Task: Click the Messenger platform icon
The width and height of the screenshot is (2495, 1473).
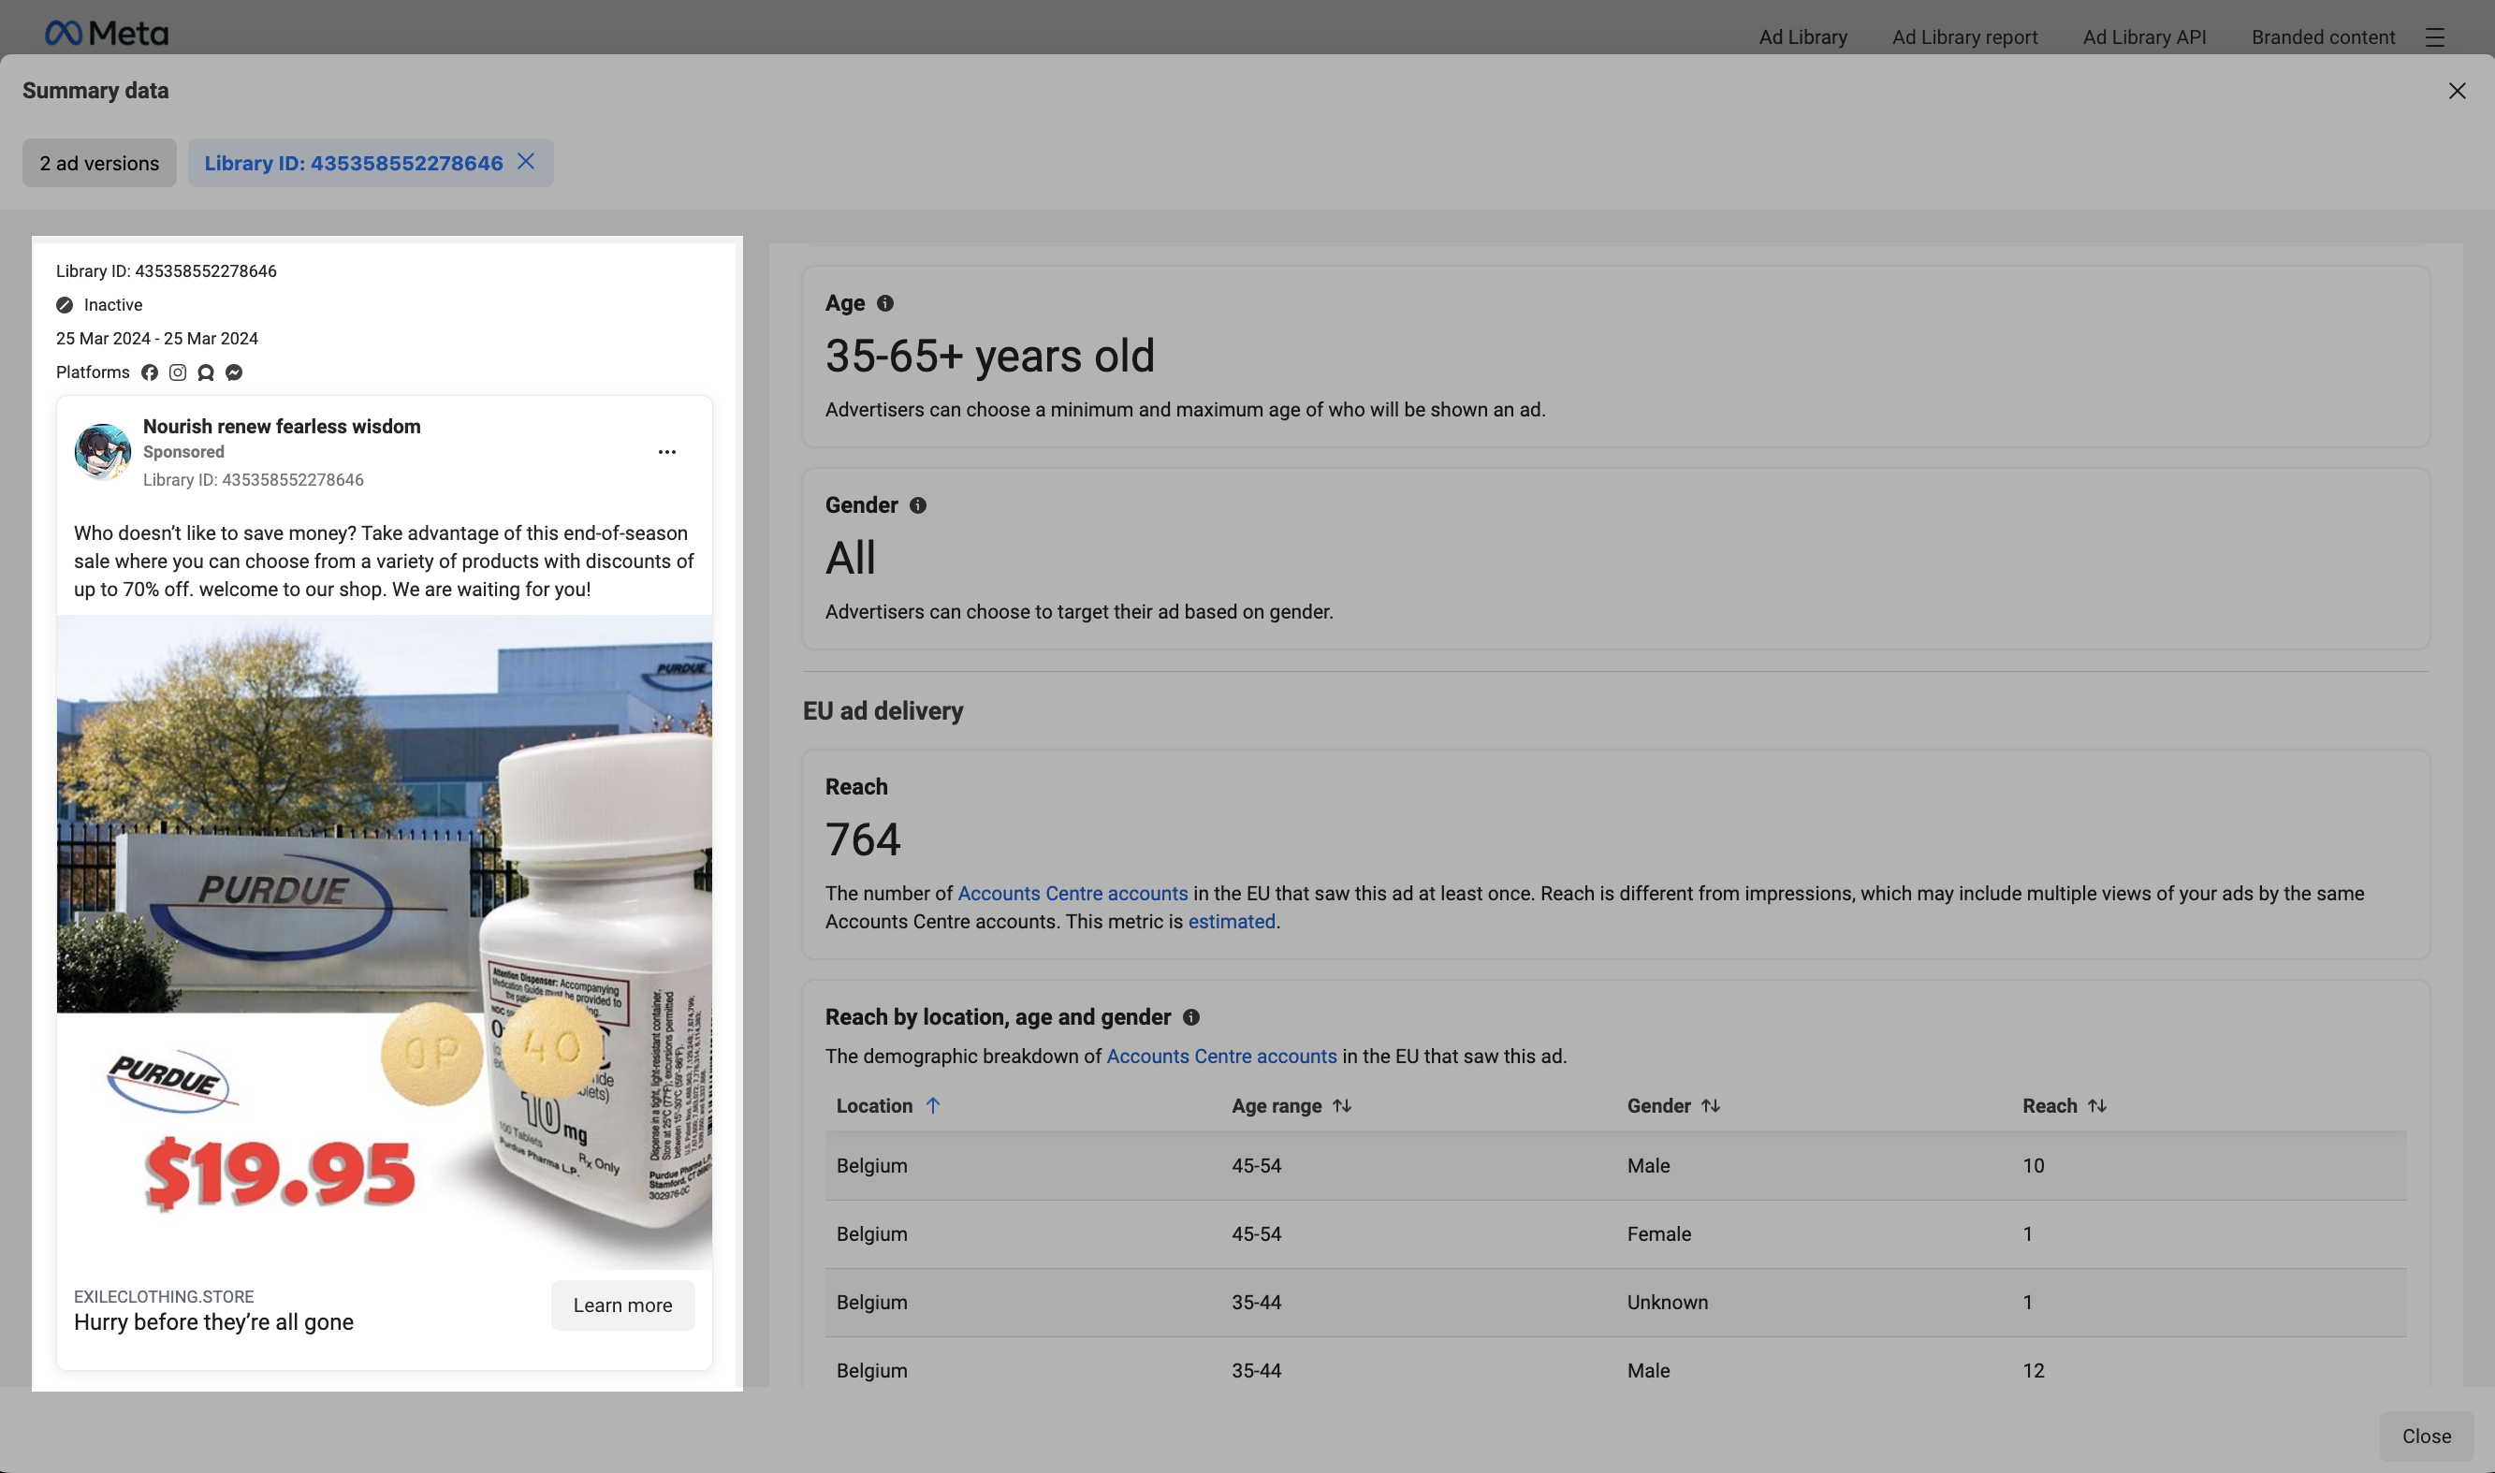Action: [234, 372]
